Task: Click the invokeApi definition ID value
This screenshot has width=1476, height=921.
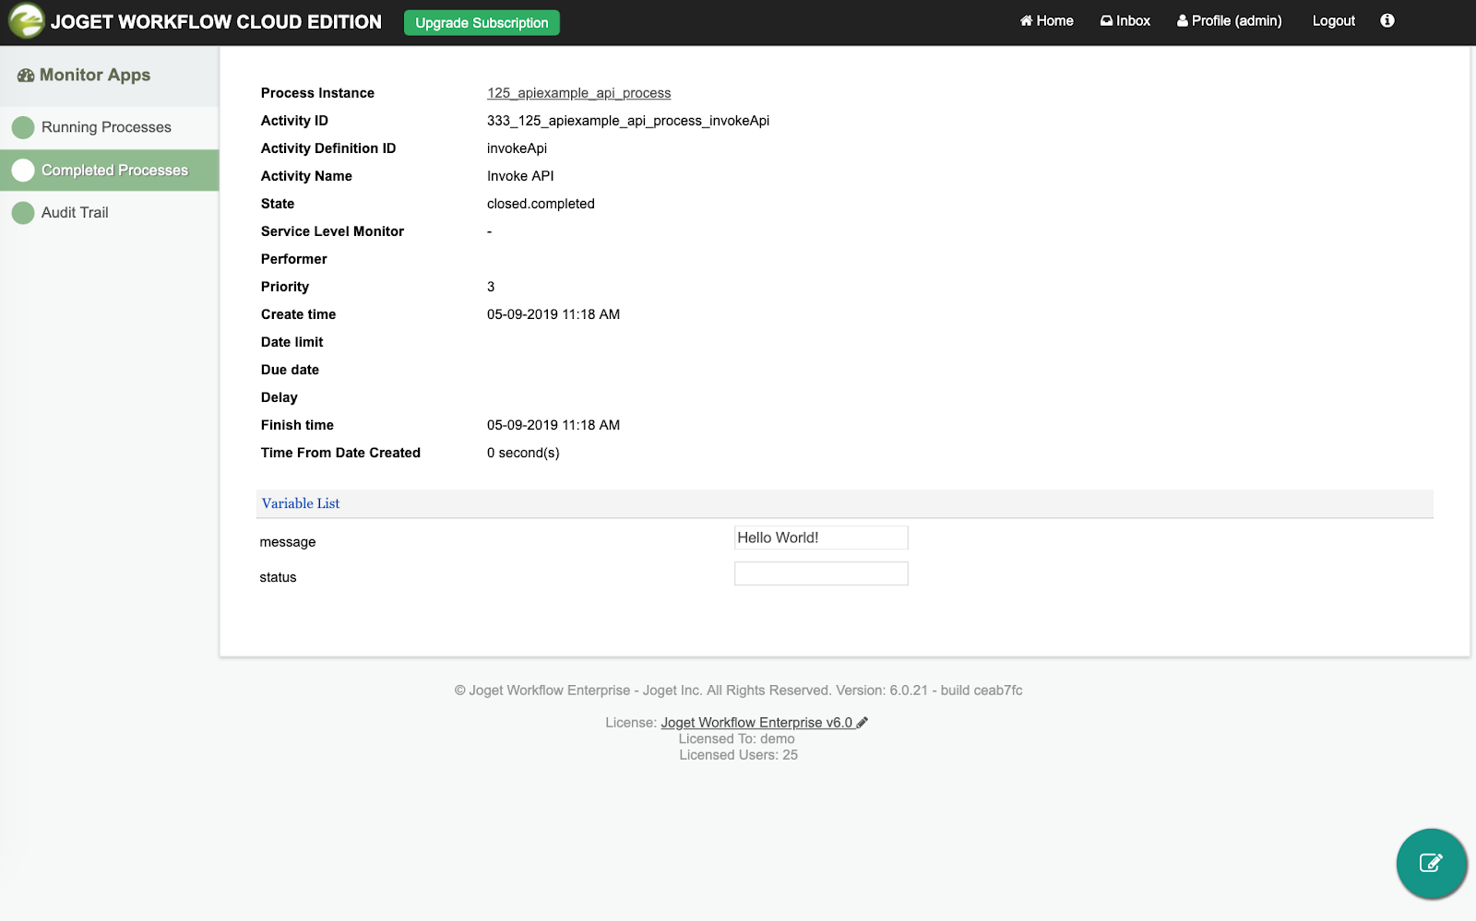Action: [517, 148]
